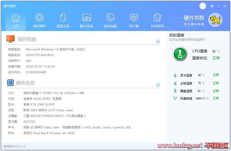Click the 主板温度 thermometer icon
The width and height of the screenshot is (231, 151).
175,83
